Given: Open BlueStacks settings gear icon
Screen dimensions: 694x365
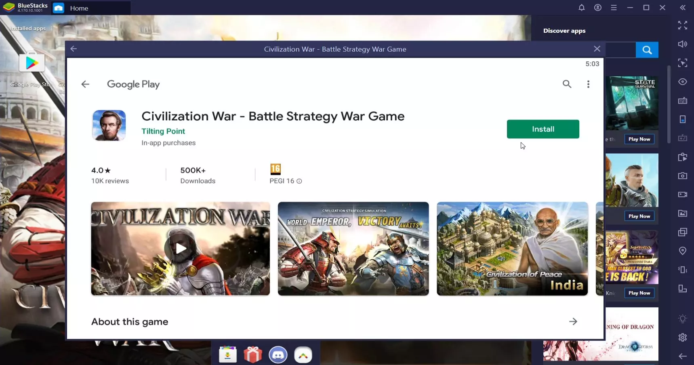Looking at the screenshot, I should click(682, 337).
